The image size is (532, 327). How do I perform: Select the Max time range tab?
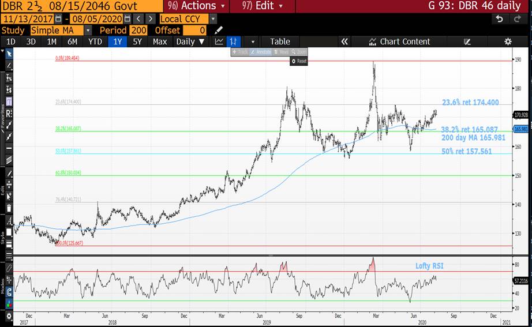tap(160, 42)
